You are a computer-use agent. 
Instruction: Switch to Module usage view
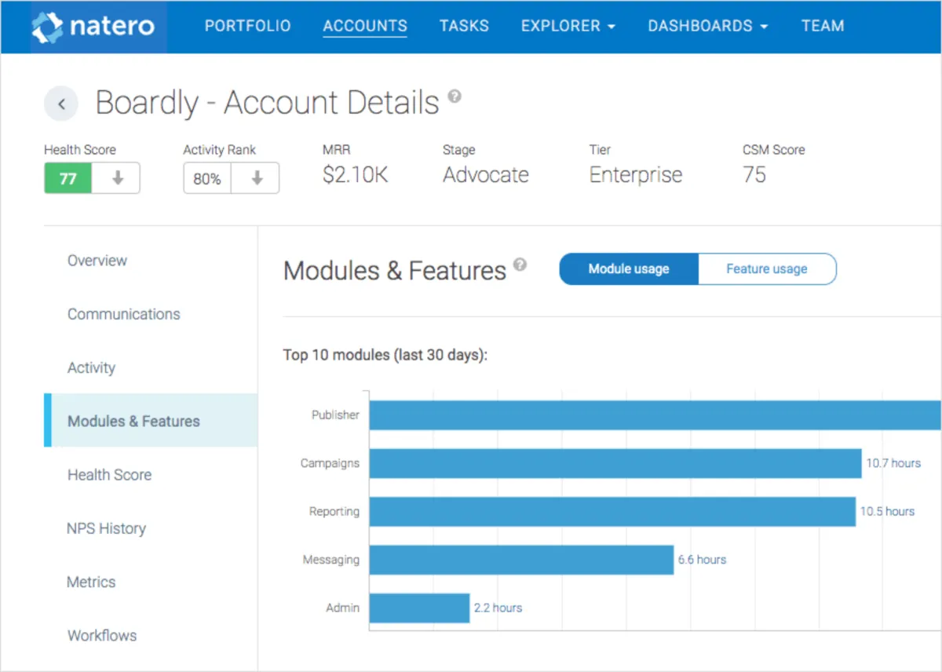[x=628, y=268]
